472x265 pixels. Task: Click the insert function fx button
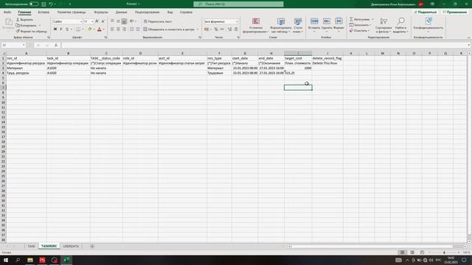click(56, 45)
